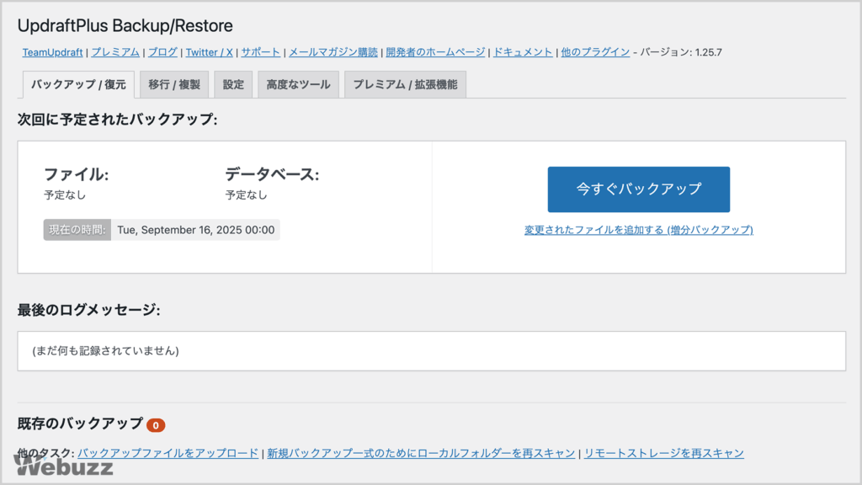Click 変更されたファイルを追加する (増分バックアップ) link
Image resolution: width=862 pixels, height=485 pixels.
coord(639,230)
